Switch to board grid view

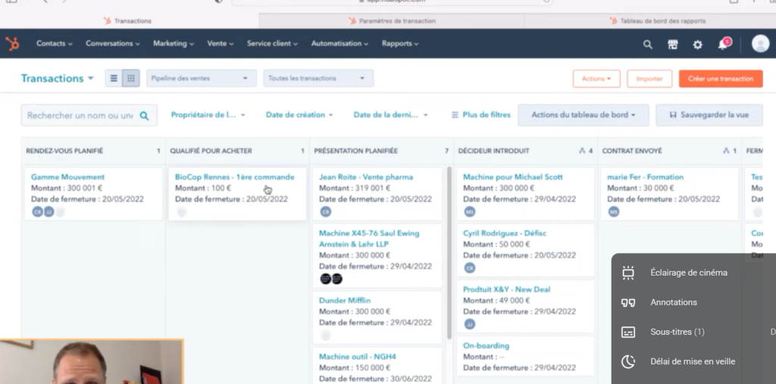point(131,78)
